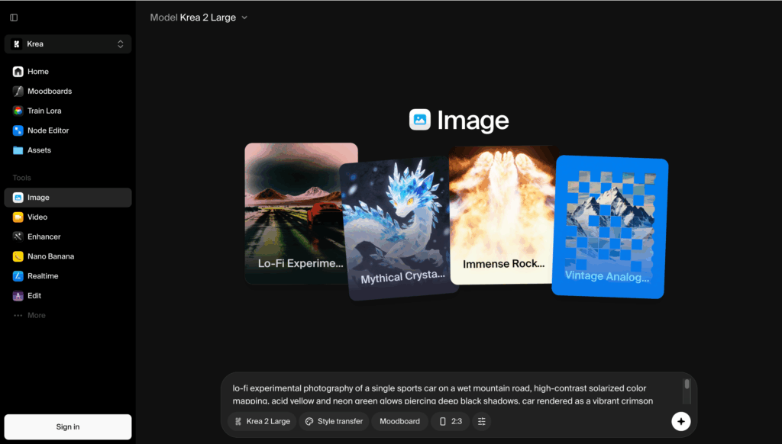Click the generate sparkle button

[x=680, y=422]
